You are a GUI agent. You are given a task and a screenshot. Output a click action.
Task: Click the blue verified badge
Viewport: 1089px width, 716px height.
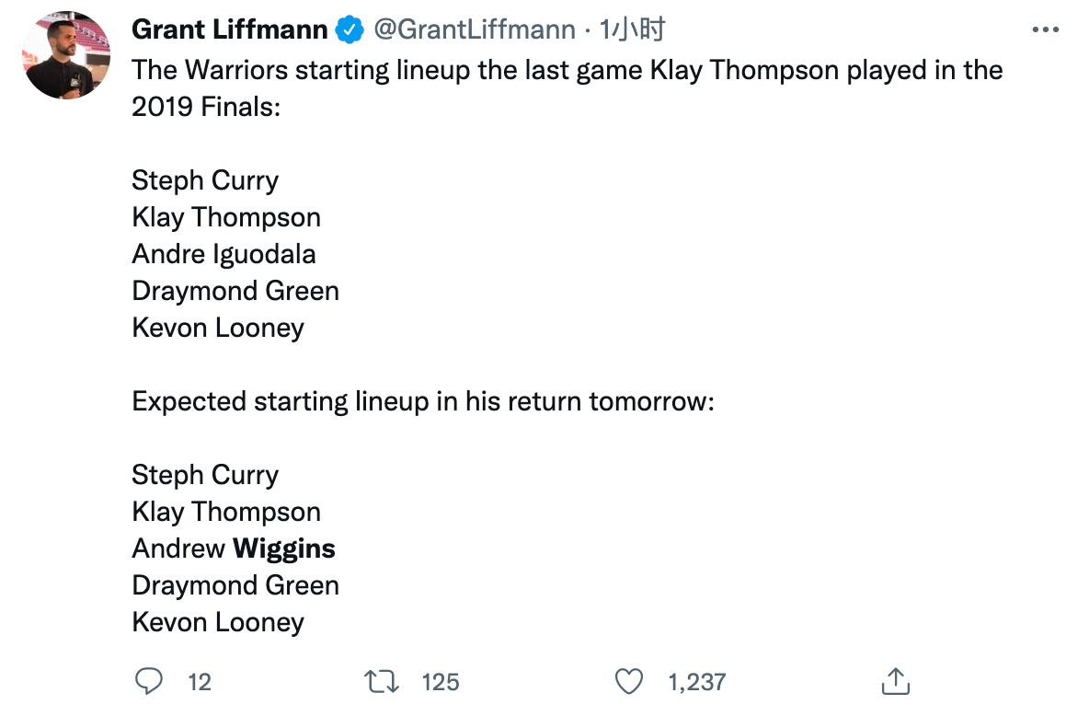pos(350,30)
